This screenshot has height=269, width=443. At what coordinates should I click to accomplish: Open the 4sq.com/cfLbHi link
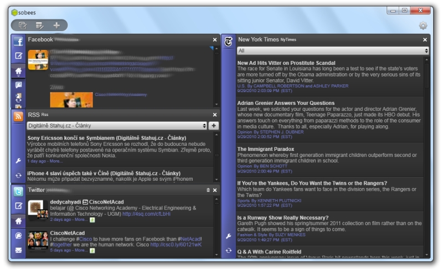(146, 214)
